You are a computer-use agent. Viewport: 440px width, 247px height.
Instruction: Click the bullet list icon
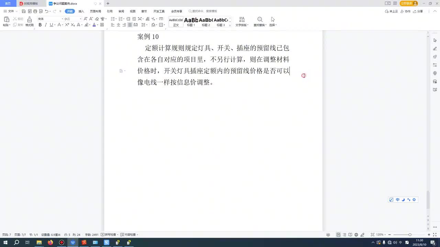coord(112,19)
